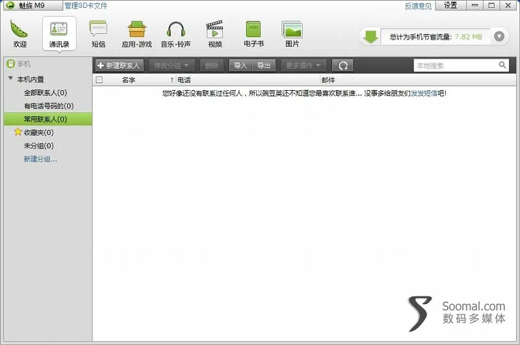Click the 发发短信 link in message
This screenshot has width=520, height=345.
pyautogui.click(x=424, y=93)
